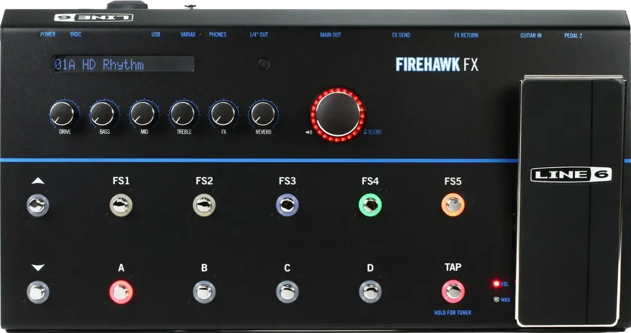Image resolution: width=631 pixels, height=333 pixels.
Task: Click the bank up arrow
Action: click(x=37, y=205)
